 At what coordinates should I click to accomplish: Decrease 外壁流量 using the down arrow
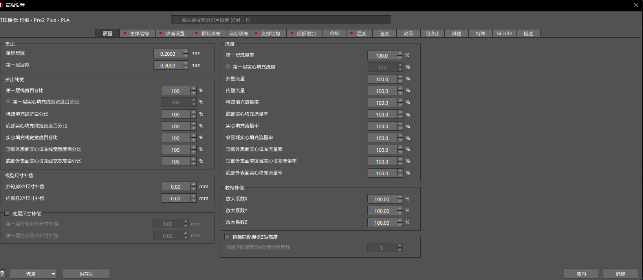click(400, 82)
